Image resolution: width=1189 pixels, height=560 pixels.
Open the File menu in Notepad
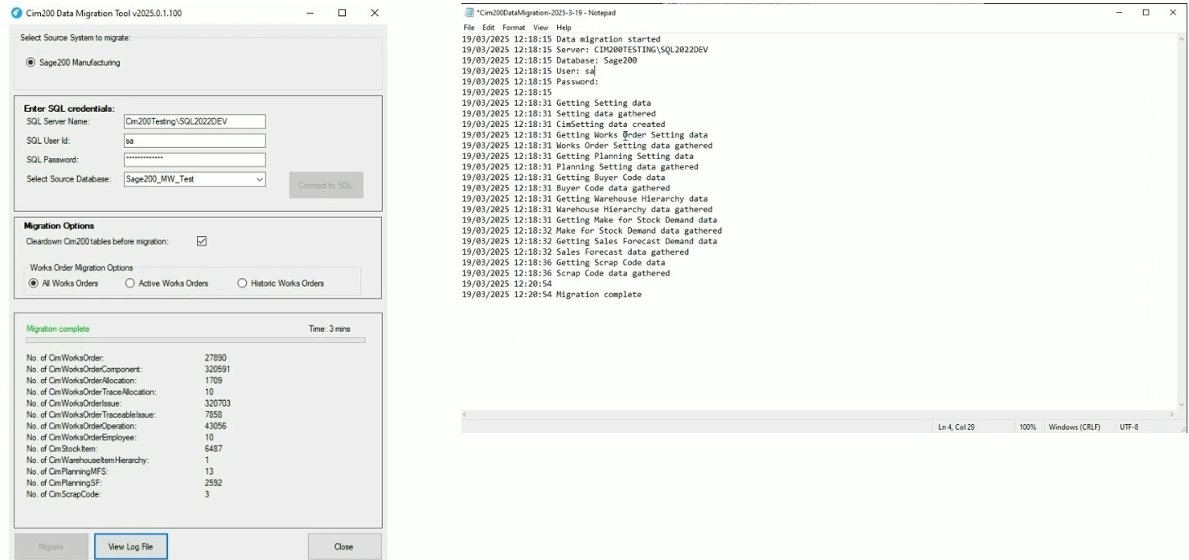tap(469, 27)
